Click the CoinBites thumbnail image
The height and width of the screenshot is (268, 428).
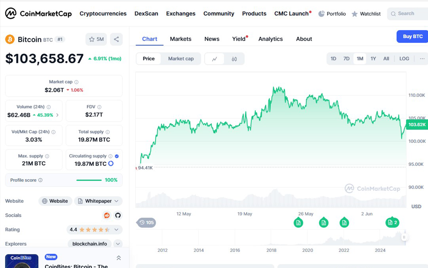point(22,261)
